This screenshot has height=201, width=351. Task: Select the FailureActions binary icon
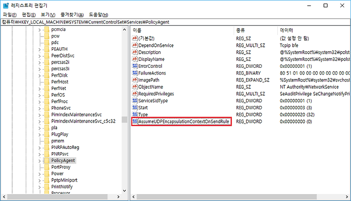pos(135,73)
